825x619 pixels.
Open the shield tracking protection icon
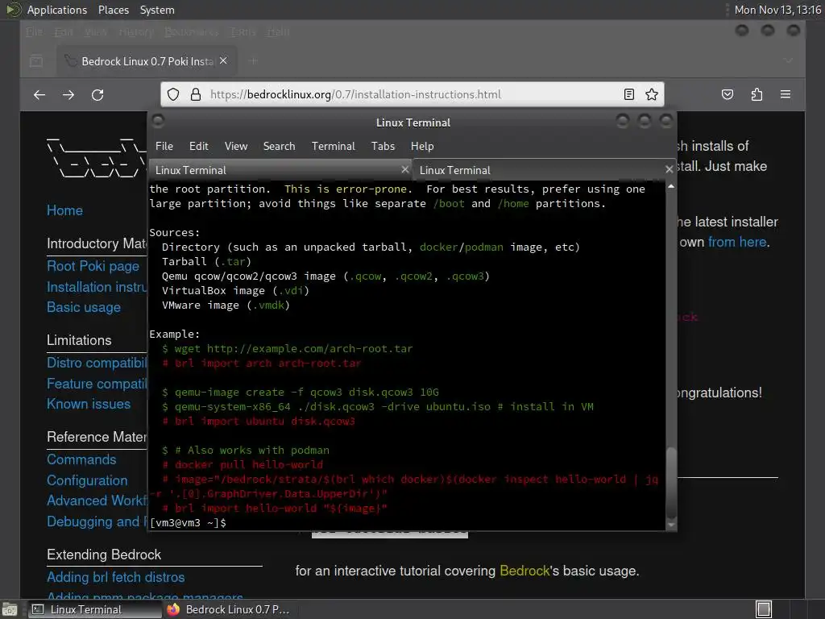tap(173, 95)
